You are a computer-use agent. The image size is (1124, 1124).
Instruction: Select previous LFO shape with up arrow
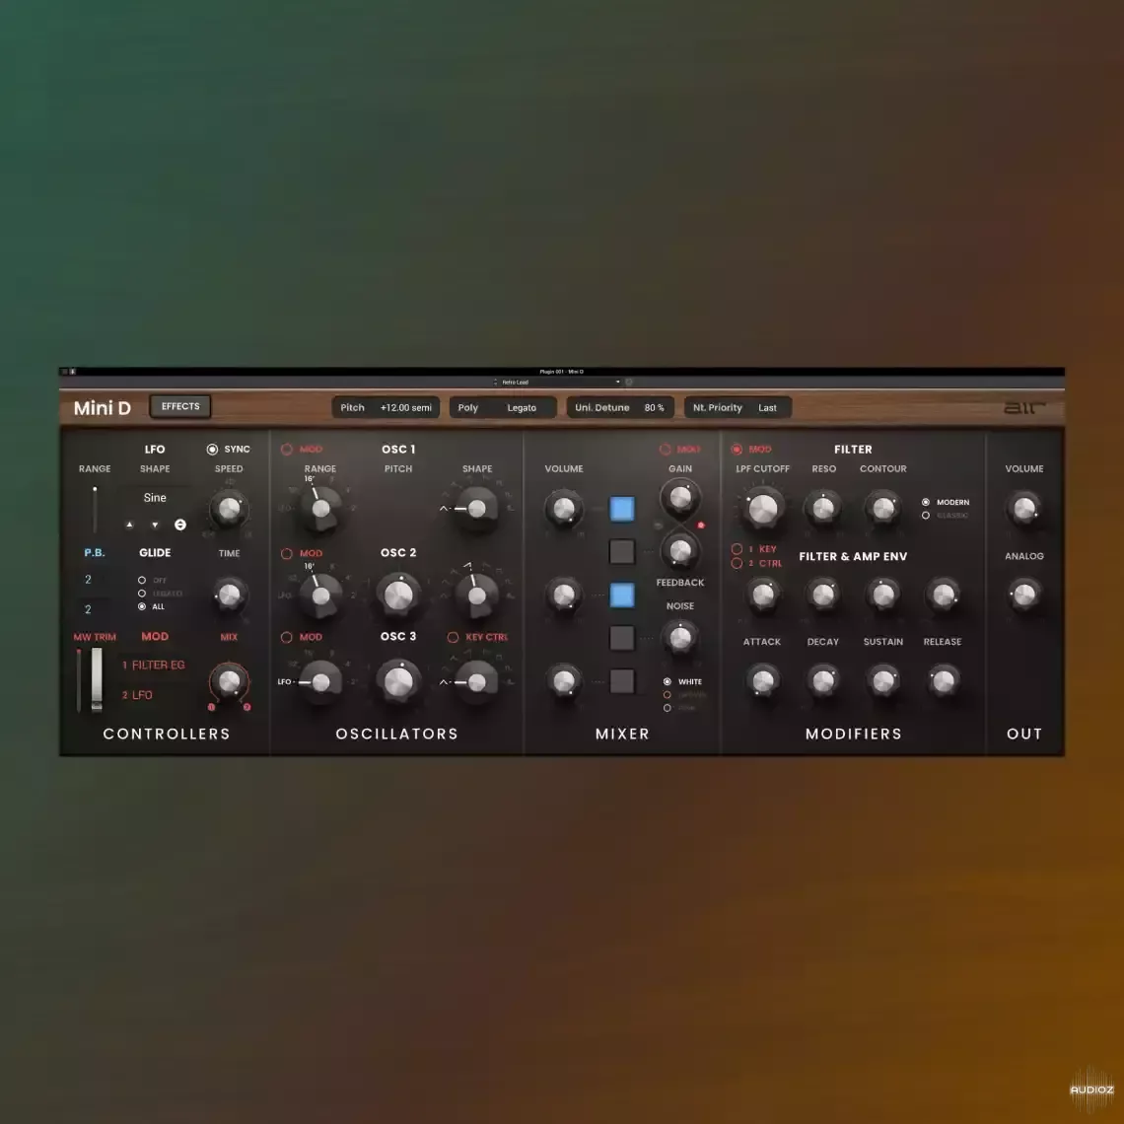point(129,525)
